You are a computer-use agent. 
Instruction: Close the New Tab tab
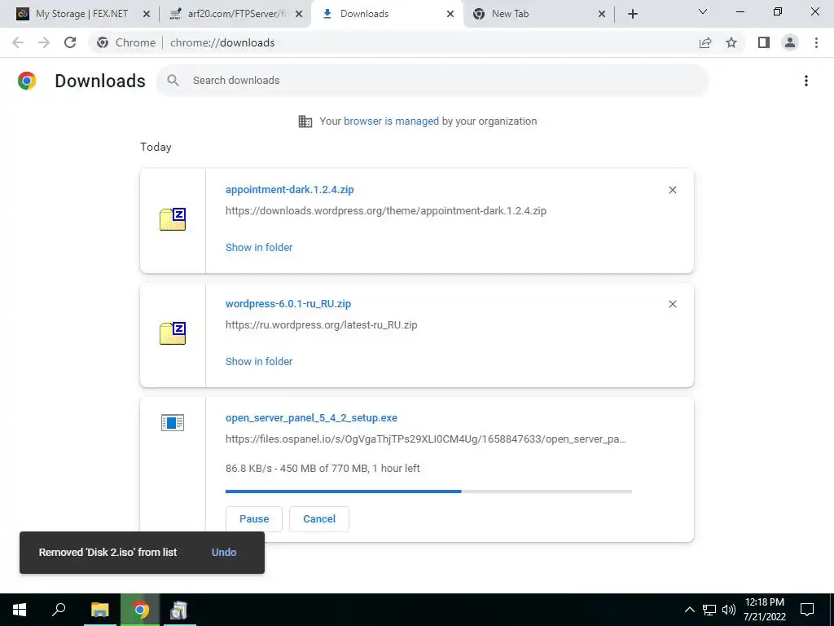(x=602, y=14)
